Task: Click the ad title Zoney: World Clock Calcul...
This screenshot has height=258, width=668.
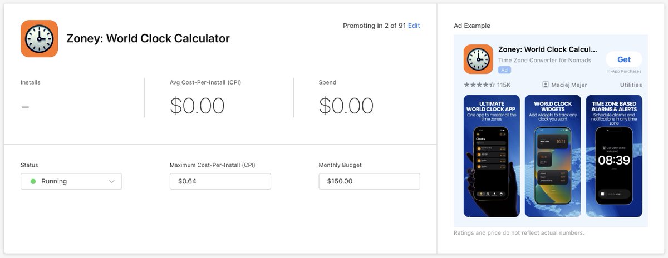Action: tap(547, 49)
